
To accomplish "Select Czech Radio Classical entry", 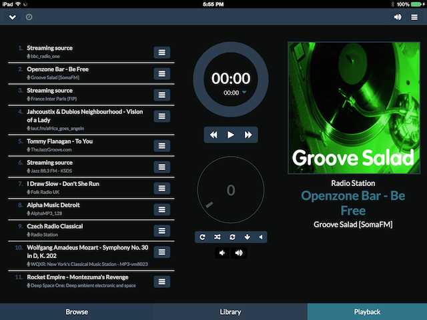I will [x=91, y=230].
